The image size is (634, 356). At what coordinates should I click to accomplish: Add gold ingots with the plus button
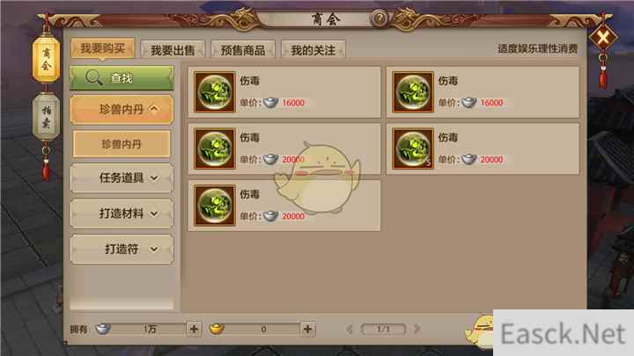(x=307, y=329)
